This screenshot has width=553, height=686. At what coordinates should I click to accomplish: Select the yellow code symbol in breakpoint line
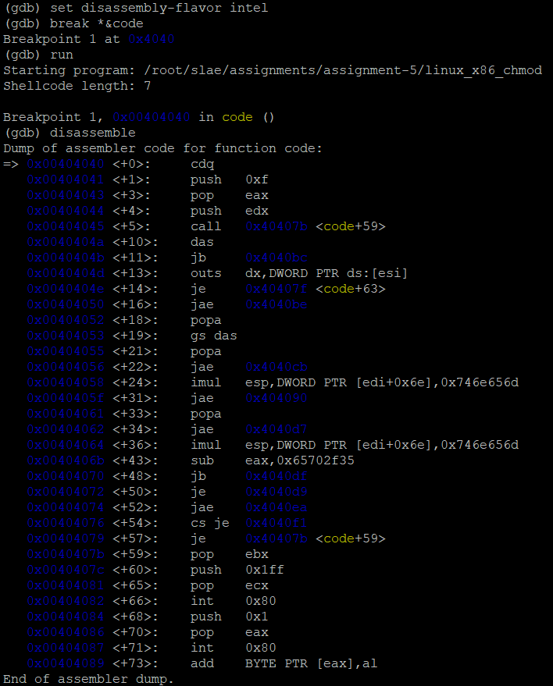click(237, 117)
